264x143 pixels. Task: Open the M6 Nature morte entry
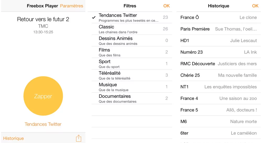tap(218, 122)
